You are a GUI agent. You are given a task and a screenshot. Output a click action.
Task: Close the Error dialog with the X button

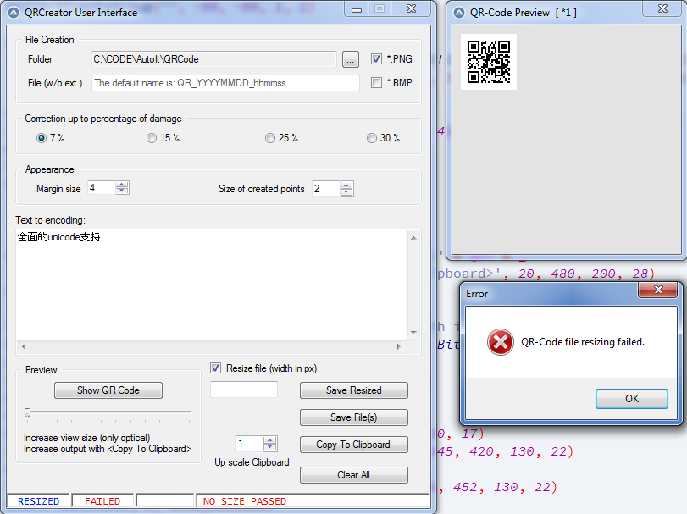click(657, 291)
